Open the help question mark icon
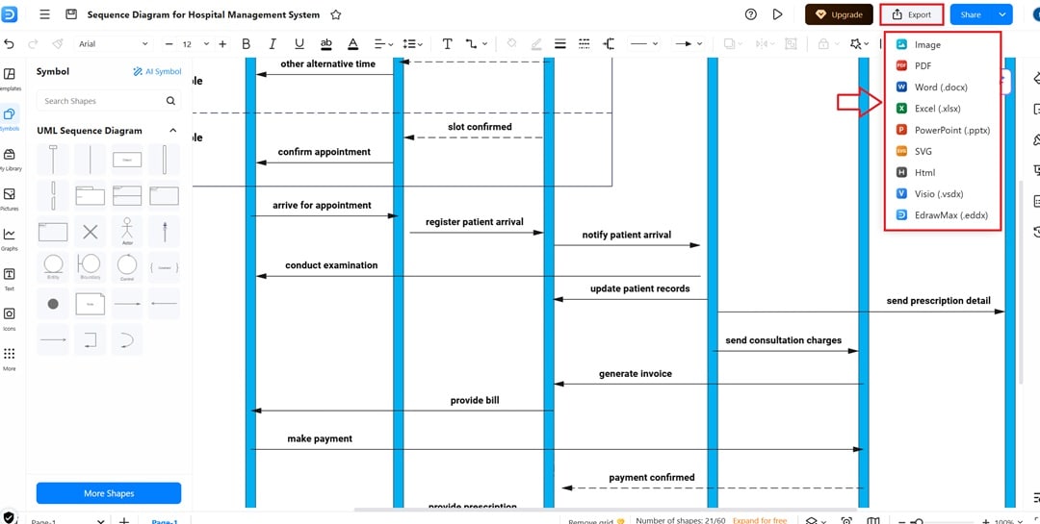This screenshot has width=1040, height=524. coord(751,14)
